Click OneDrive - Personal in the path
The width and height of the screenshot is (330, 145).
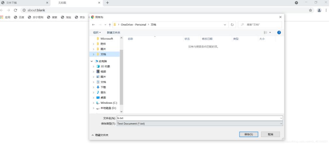tap(133, 25)
